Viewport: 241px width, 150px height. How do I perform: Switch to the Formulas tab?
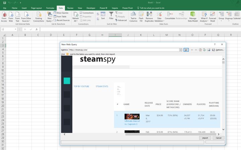(x=50, y=8)
